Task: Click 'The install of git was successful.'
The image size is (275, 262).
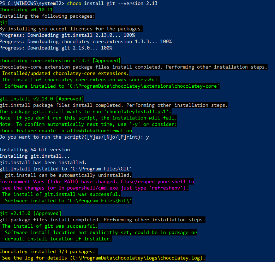Action: (50, 226)
